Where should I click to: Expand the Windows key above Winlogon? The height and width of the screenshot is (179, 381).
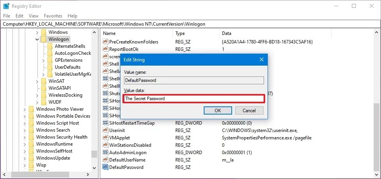click(37, 32)
